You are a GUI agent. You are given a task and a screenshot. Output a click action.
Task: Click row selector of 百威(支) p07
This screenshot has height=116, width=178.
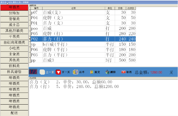pyautogui.click(x=30, y=12)
